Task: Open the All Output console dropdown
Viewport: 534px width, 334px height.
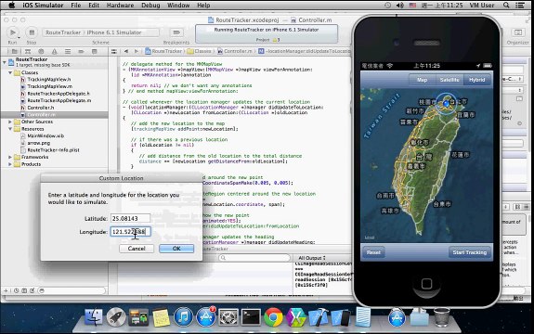Action: (312, 258)
